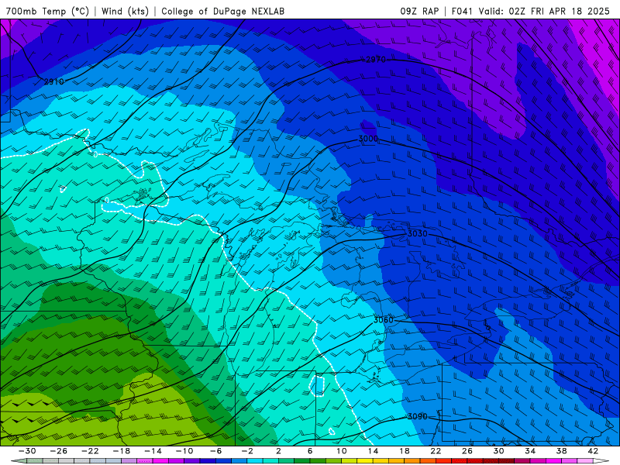Image resolution: width=620 pixels, height=465 pixels.
Task: Click the -30 colorbar scale label
Action: [27, 451]
